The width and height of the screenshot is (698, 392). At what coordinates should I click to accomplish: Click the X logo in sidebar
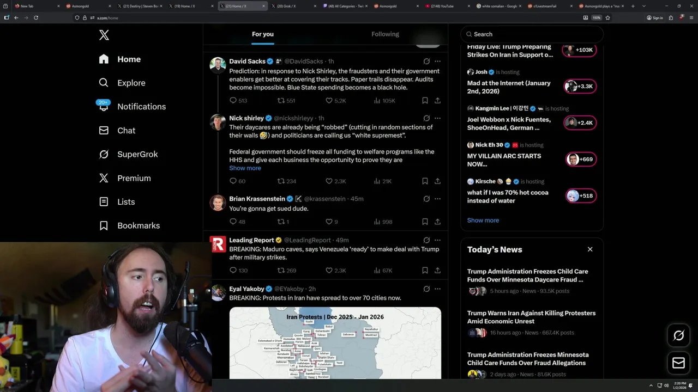point(104,35)
